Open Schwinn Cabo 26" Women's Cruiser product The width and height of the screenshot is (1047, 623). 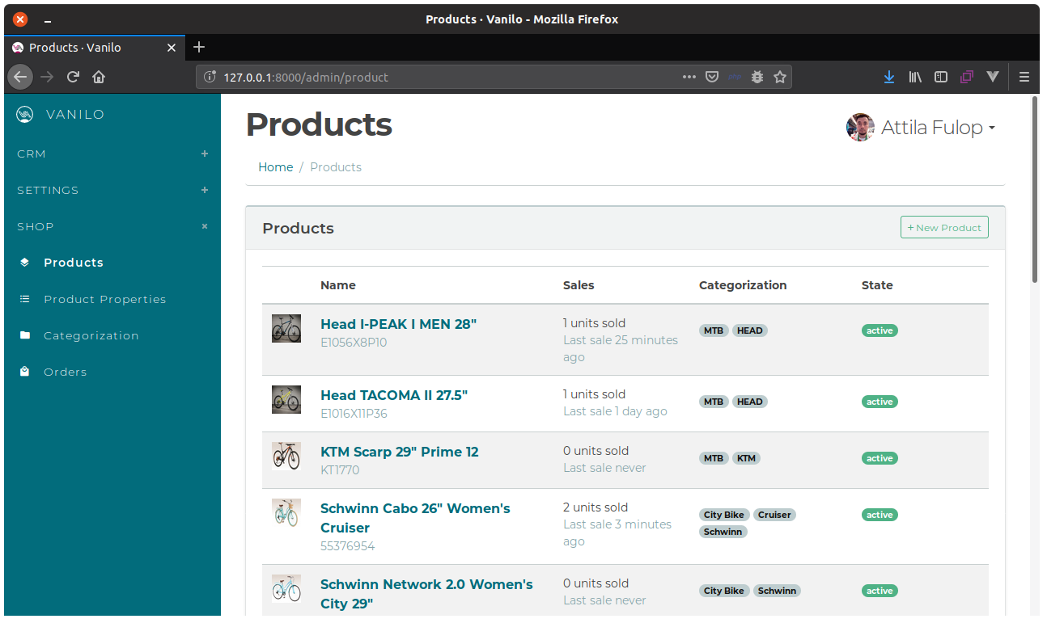point(415,518)
